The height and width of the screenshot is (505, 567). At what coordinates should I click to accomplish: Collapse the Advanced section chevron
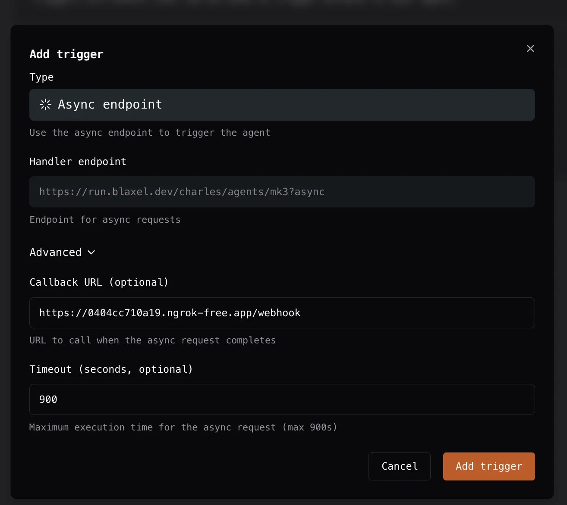[x=91, y=253]
